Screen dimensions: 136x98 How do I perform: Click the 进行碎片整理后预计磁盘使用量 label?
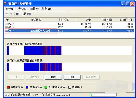point(25,61)
